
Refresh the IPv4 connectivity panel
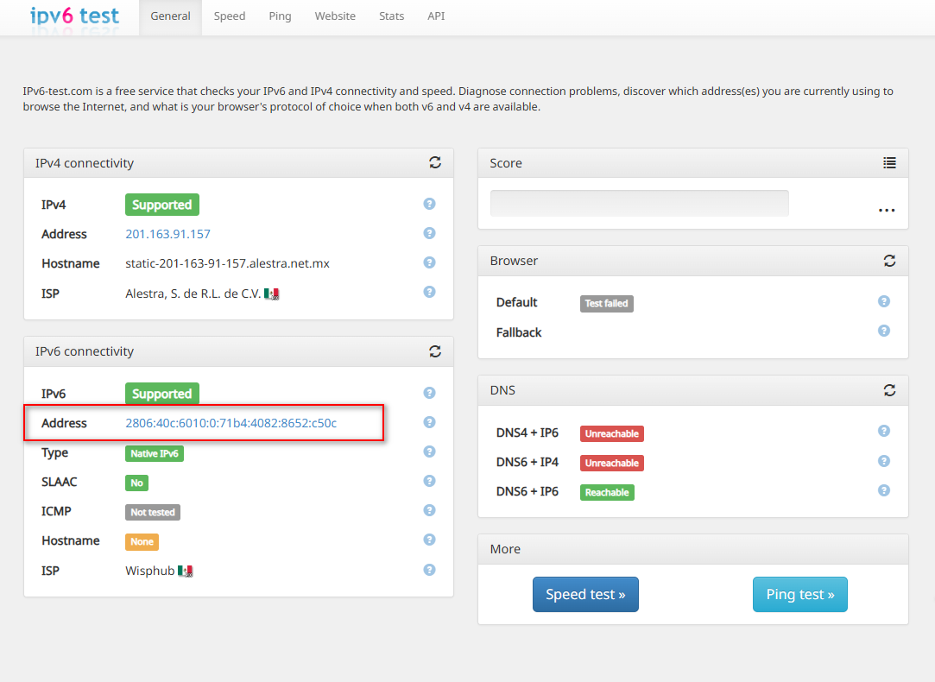click(x=435, y=162)
